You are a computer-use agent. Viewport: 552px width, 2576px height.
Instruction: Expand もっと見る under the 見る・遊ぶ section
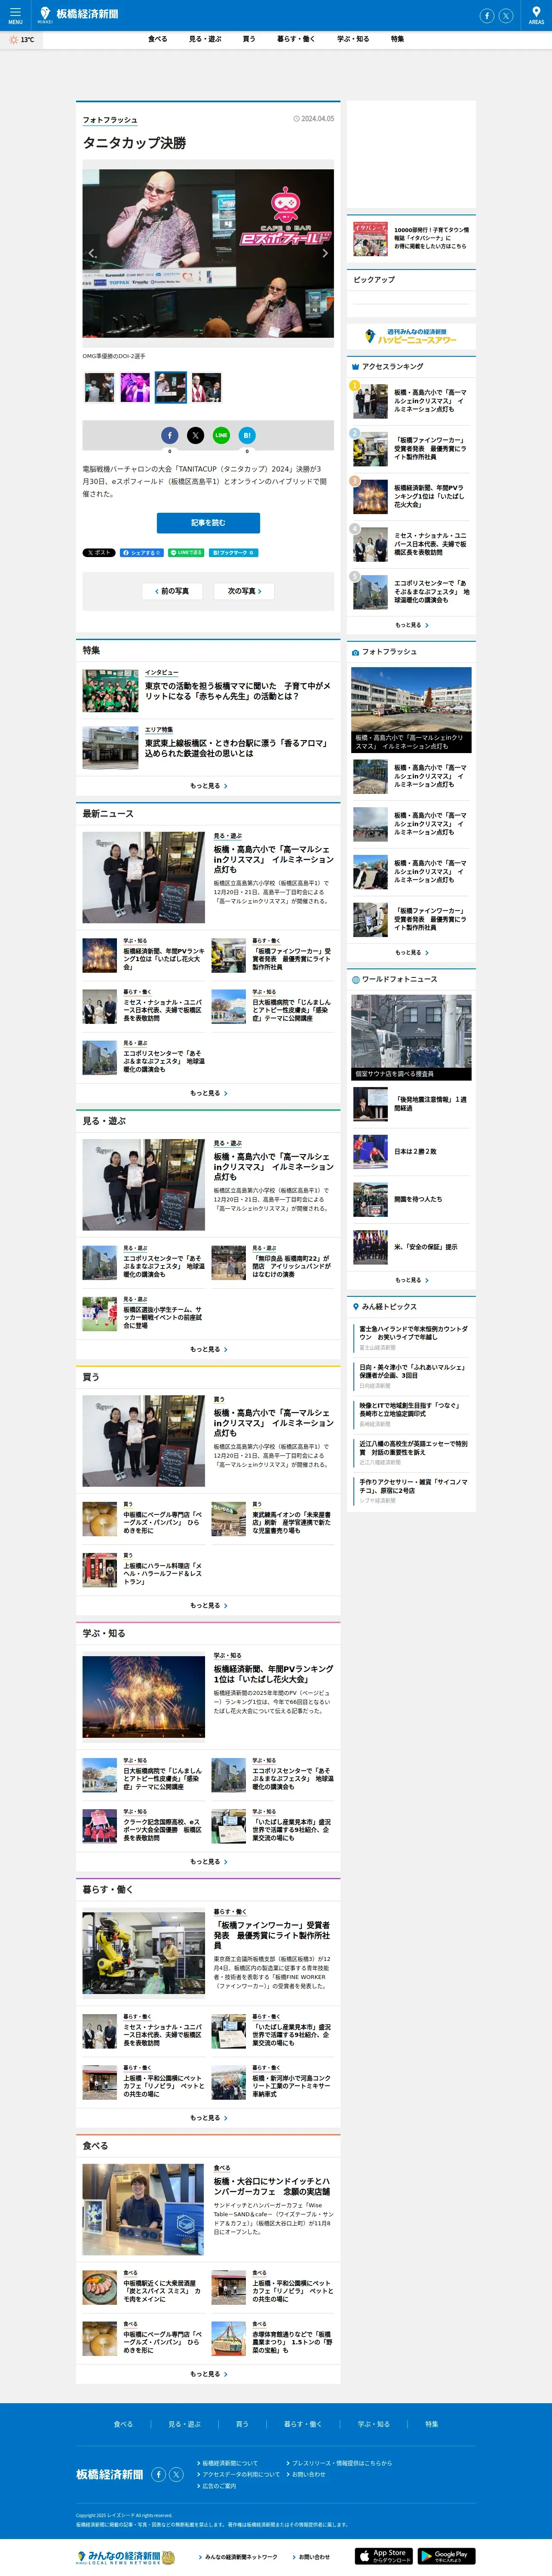208,1349
